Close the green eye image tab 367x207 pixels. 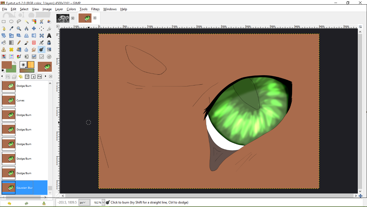click(95, 18)
